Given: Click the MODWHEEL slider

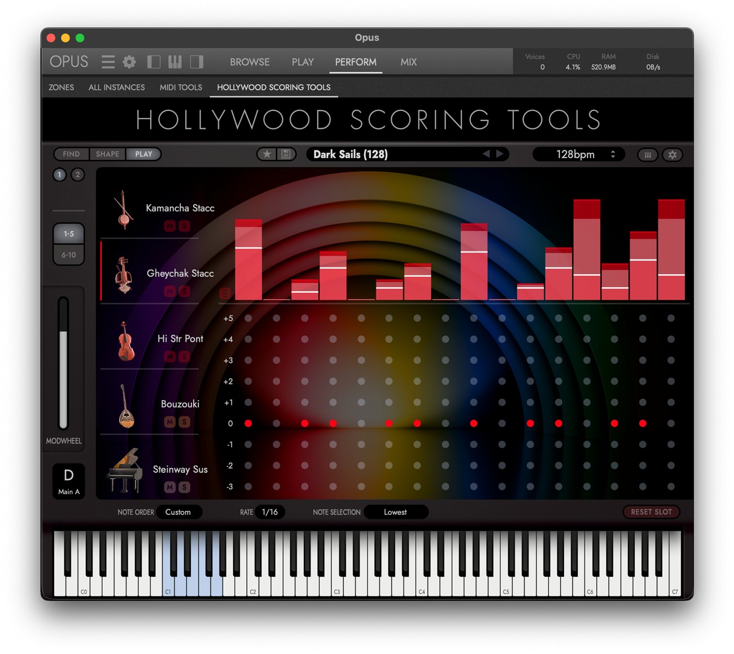Looking at the screenshot, I should click(63, 363).
